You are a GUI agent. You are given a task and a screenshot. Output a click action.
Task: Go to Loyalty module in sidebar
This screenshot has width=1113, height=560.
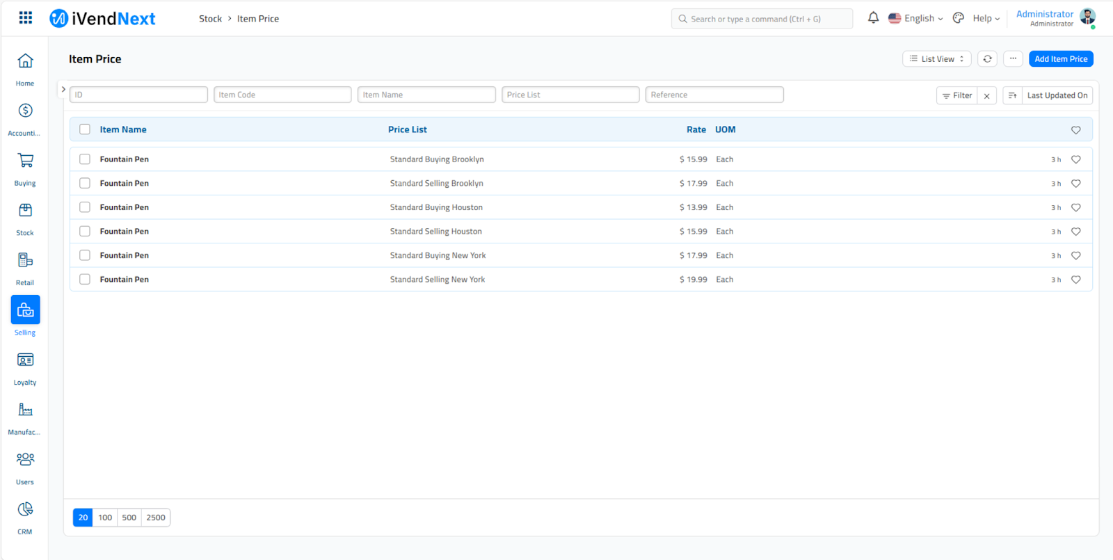click(x=25, y=368)
